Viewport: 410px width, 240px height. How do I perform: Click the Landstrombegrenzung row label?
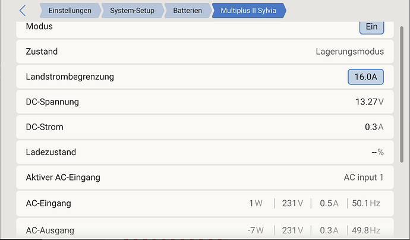(70, 77)
